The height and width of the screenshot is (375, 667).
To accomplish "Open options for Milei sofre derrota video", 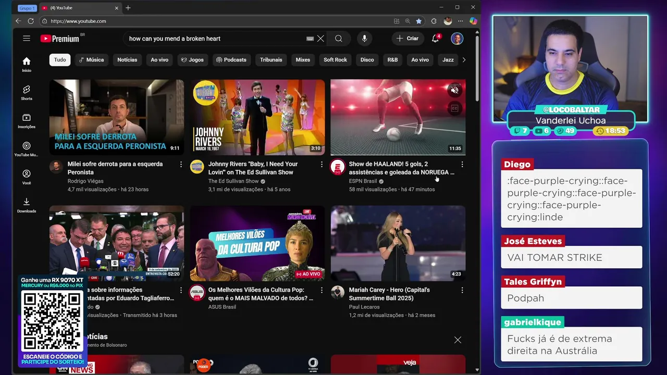I will point(181,164).
